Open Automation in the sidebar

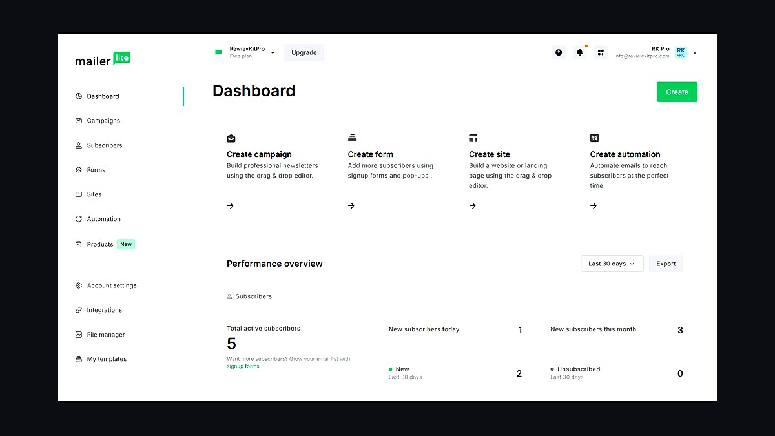[x=104, y=219]
